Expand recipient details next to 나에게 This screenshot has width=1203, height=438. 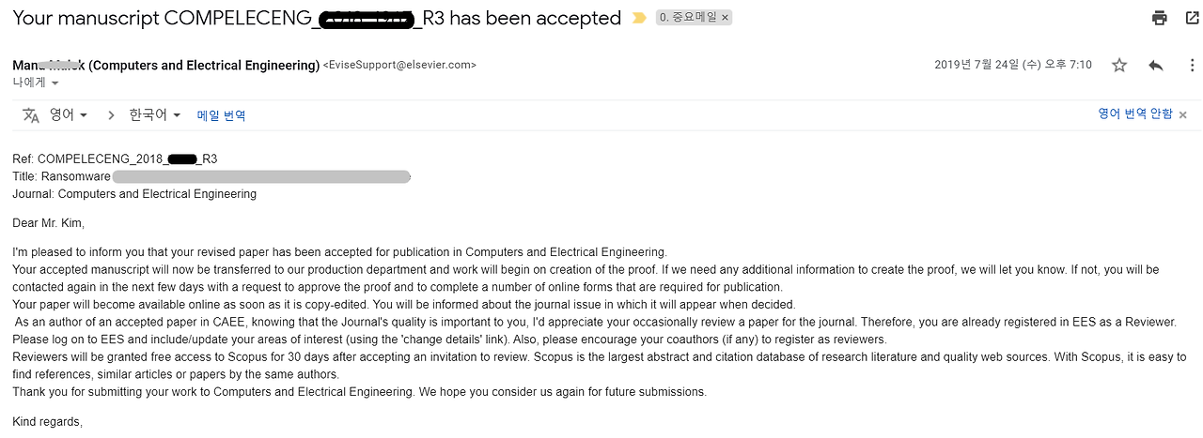point(55,83)
